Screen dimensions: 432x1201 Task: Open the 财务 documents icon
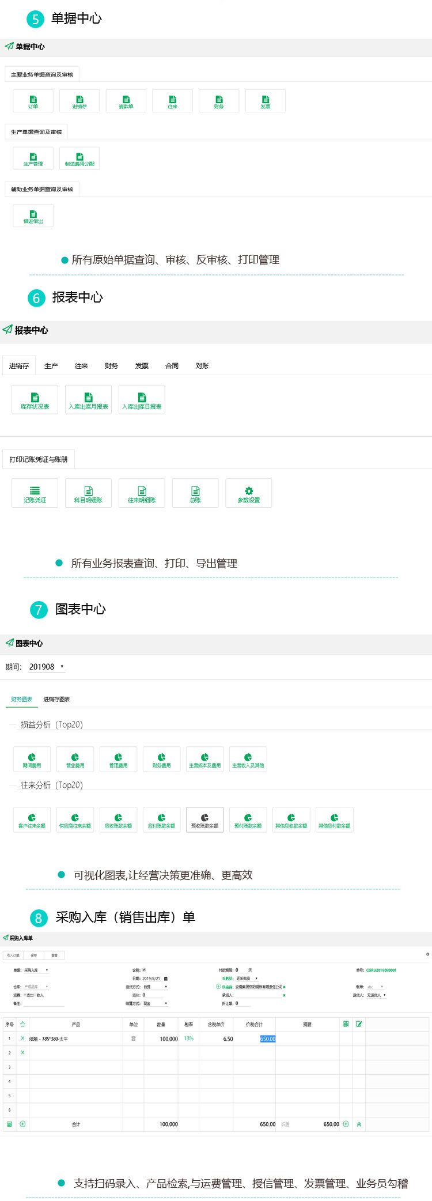click(219, 101)
